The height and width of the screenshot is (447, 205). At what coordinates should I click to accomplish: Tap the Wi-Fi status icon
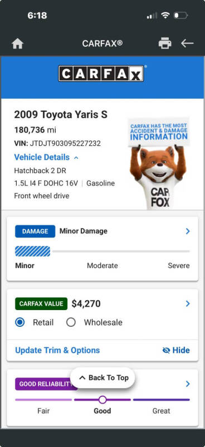165,15
